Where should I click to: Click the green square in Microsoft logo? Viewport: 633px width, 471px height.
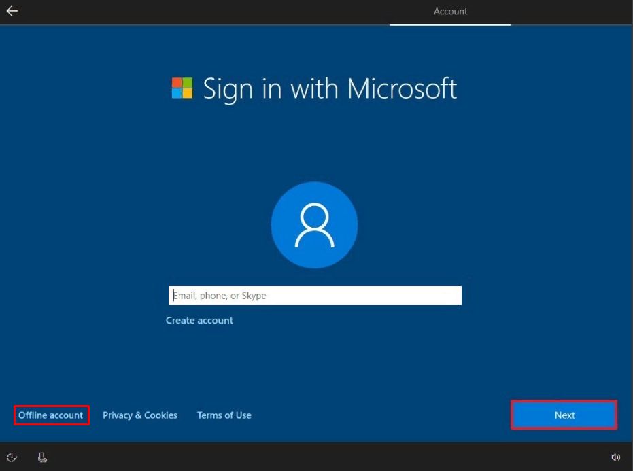point(188,83)
